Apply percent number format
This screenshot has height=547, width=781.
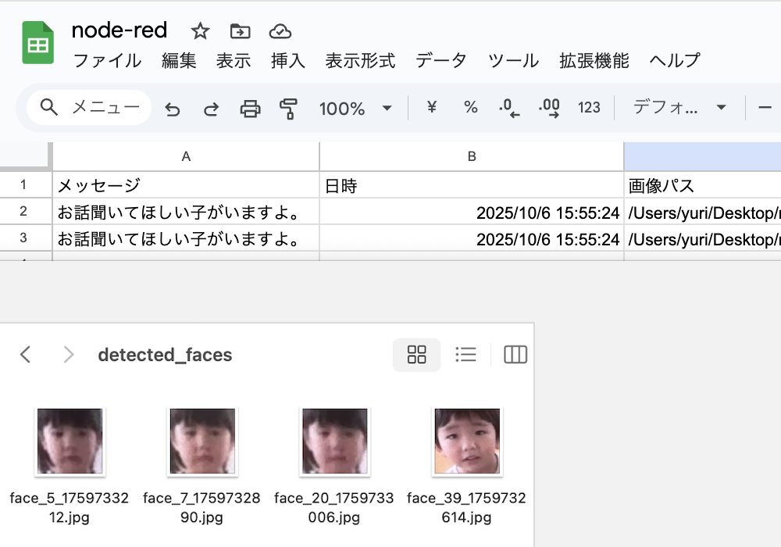(470, 108)
